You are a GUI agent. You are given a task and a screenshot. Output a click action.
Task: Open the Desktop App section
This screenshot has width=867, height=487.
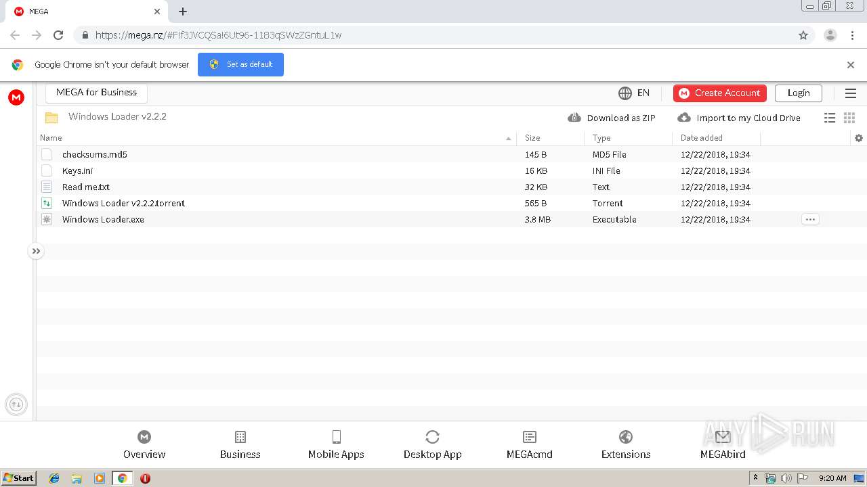point(433,445)
